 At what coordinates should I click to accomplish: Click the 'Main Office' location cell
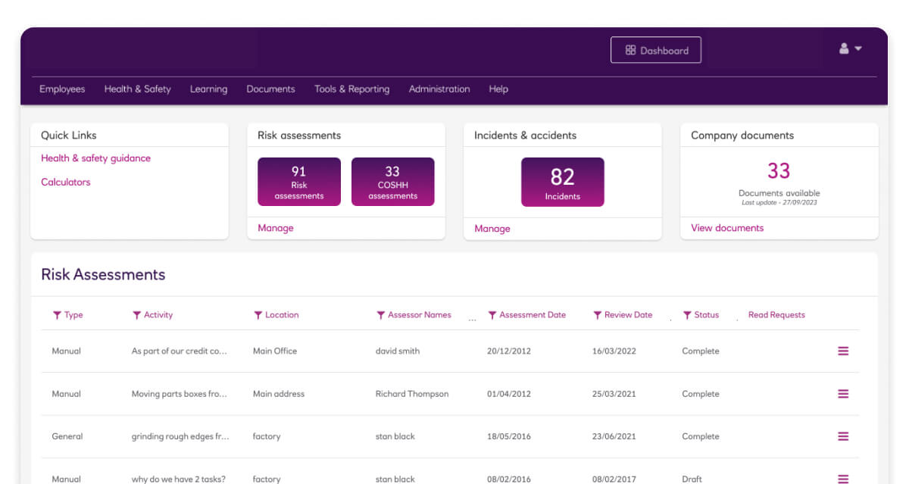[x=275, y=351]
